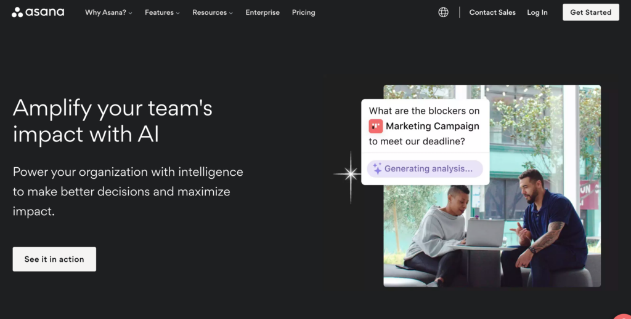Open the Contact Sales link
The image size is (631, 319).
(492, 12)
